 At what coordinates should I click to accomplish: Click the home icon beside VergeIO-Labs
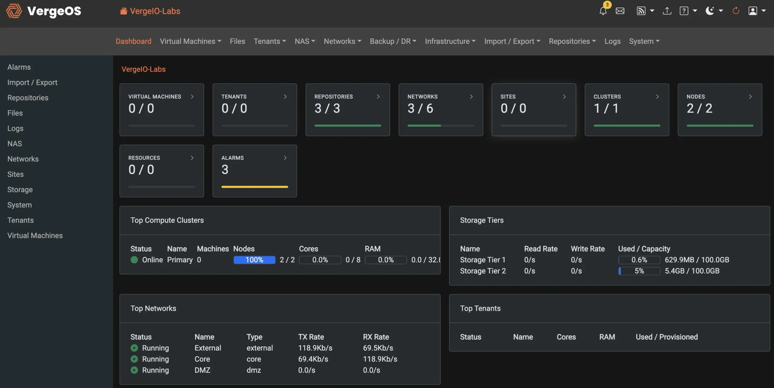pos(123,10)
